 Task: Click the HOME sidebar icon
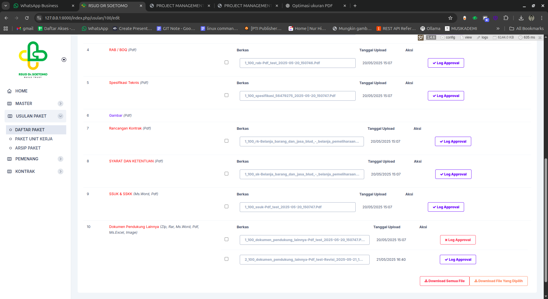[9, 91]
